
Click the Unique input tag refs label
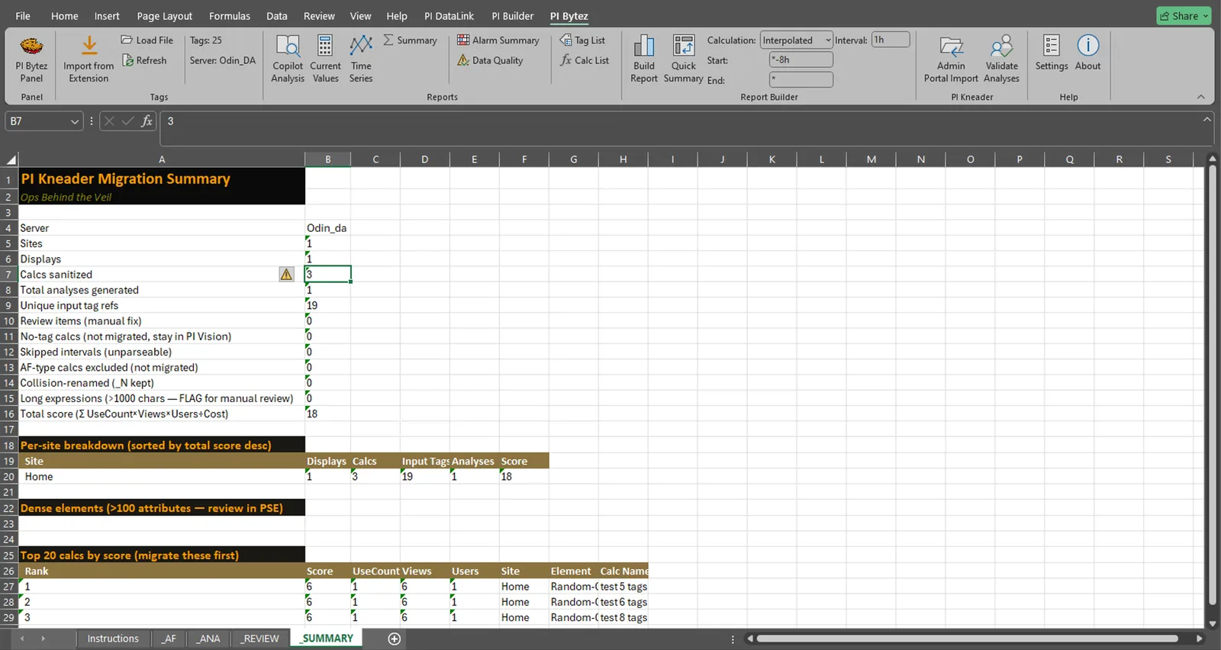pos(69,305)
